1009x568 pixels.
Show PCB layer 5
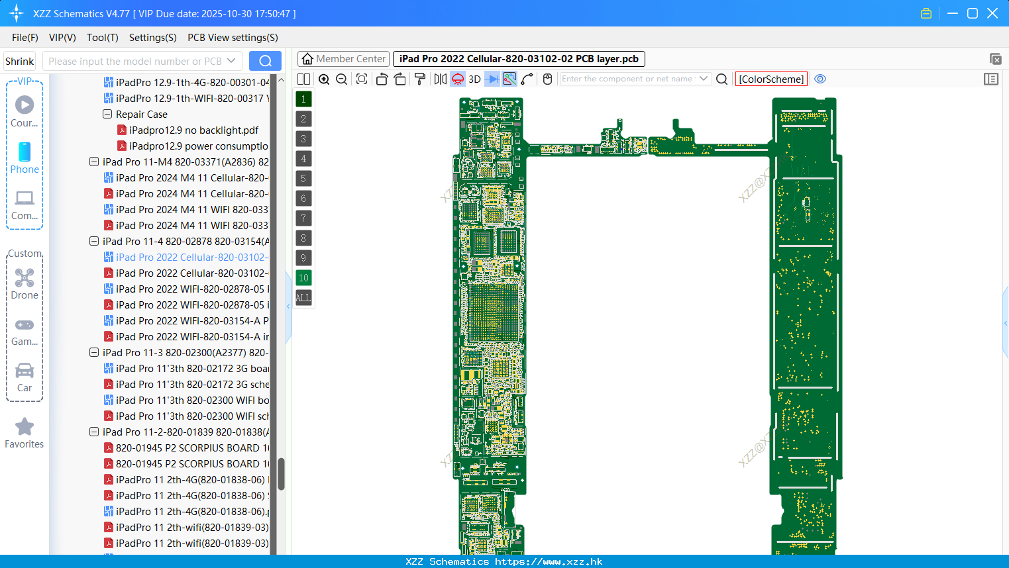click(303, 179)
